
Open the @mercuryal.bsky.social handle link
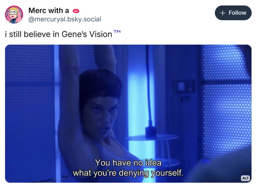point(65,19)
